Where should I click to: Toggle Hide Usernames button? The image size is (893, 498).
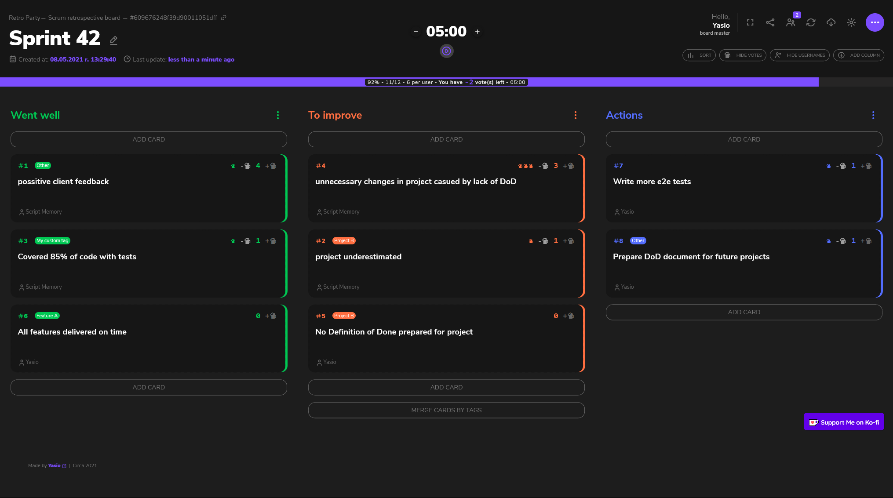point(799,55)
